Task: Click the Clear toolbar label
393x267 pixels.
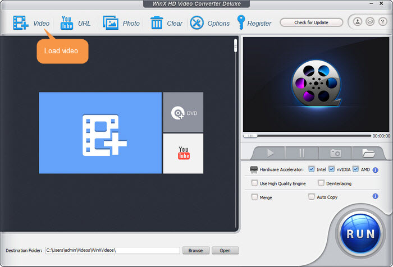Action: click(x=175, y=24)
